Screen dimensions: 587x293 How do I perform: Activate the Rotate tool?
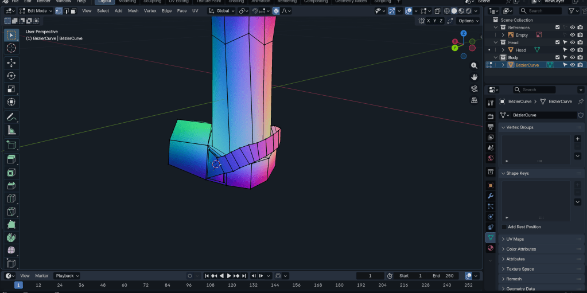click(11, 76)
